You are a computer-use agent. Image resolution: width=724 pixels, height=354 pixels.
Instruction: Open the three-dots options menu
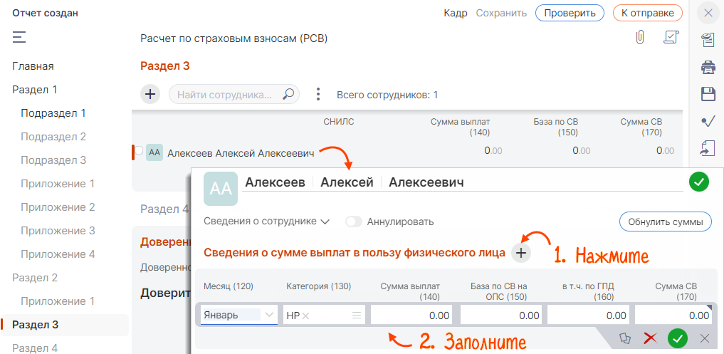318,94
